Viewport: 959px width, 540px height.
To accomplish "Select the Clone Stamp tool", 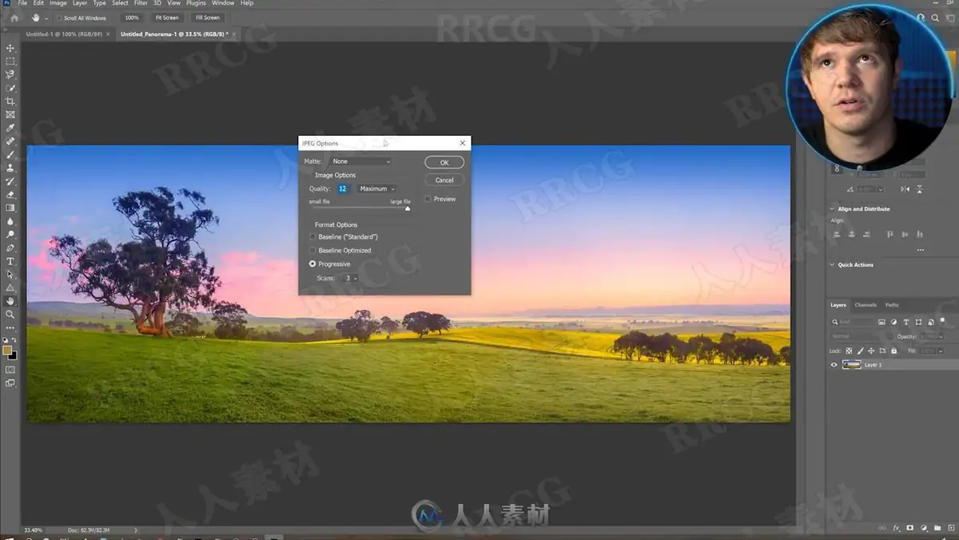I will coord(10,168).
